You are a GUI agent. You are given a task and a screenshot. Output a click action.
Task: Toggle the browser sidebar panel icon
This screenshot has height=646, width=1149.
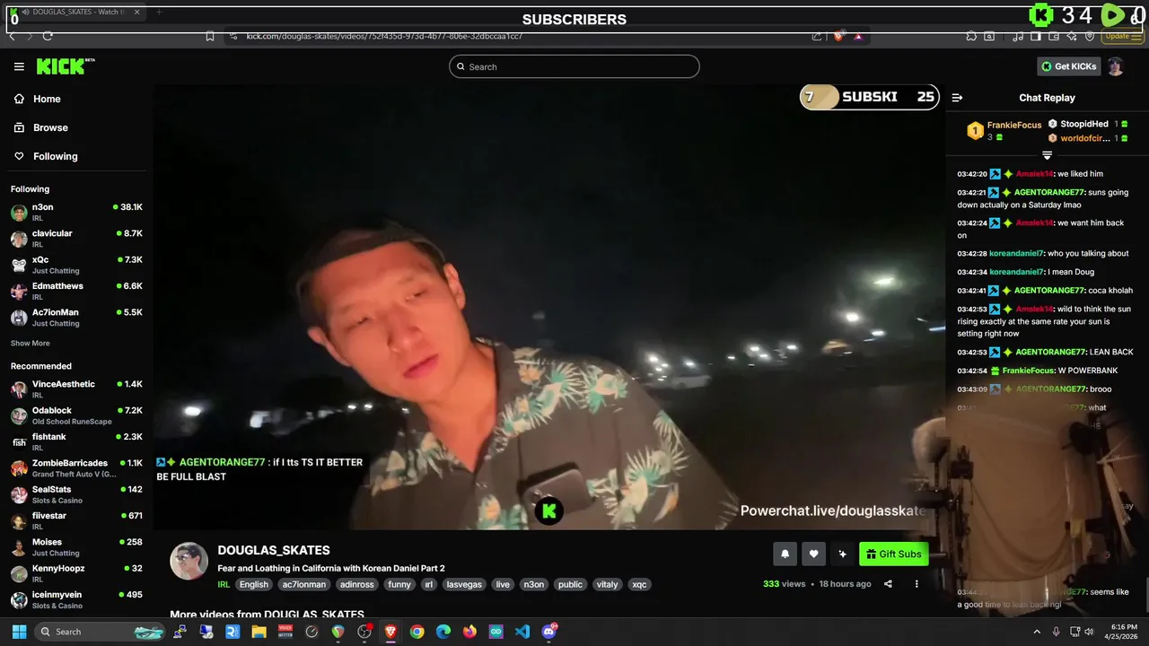pyautogui.click(x=1036, y=36)
